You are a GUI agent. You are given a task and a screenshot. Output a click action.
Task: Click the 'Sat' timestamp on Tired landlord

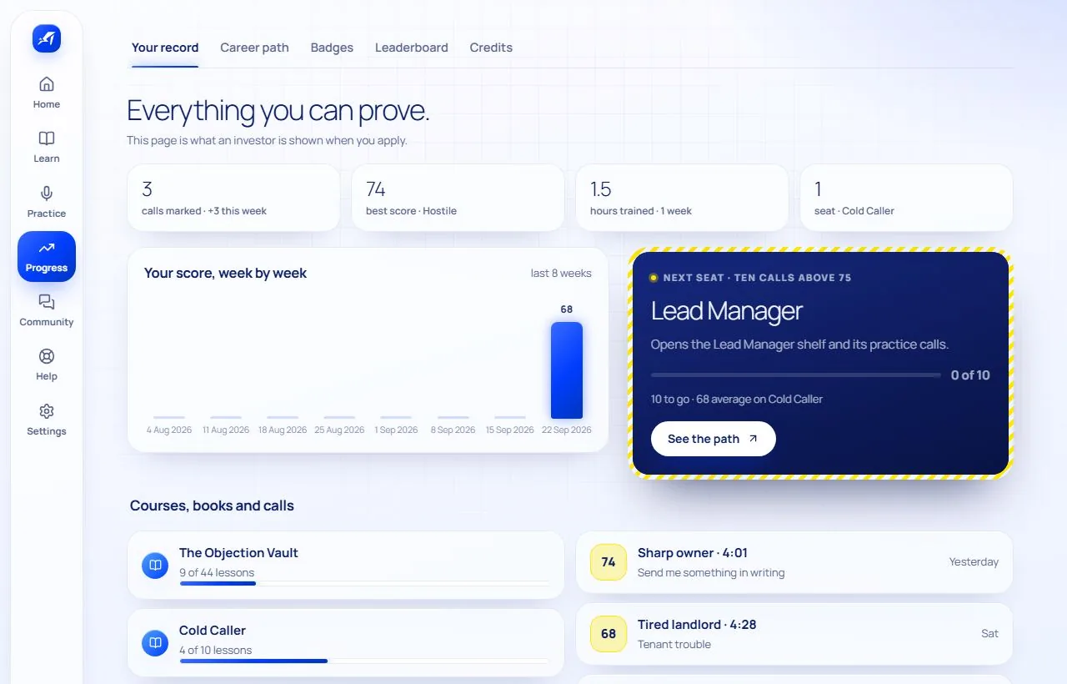[x=989, y=634]
